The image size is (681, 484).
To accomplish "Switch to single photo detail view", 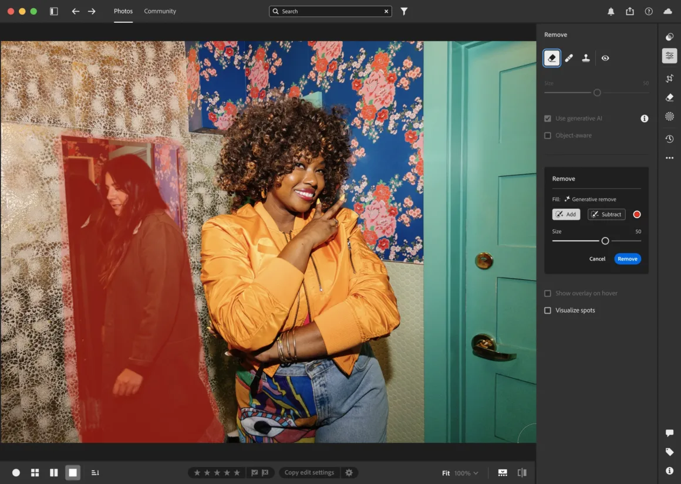I will click(73, 473).
